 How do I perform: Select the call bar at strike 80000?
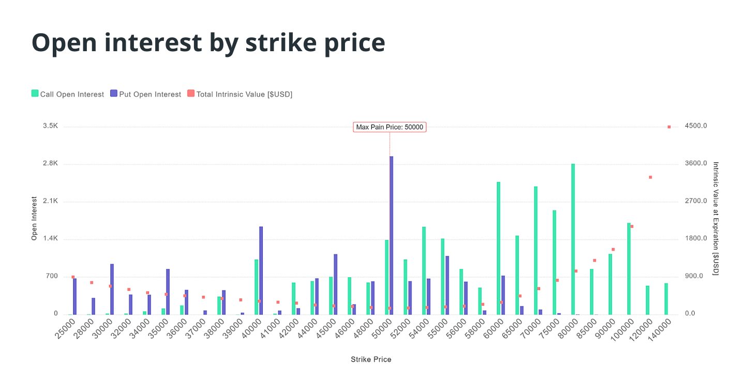coord(573,239)
